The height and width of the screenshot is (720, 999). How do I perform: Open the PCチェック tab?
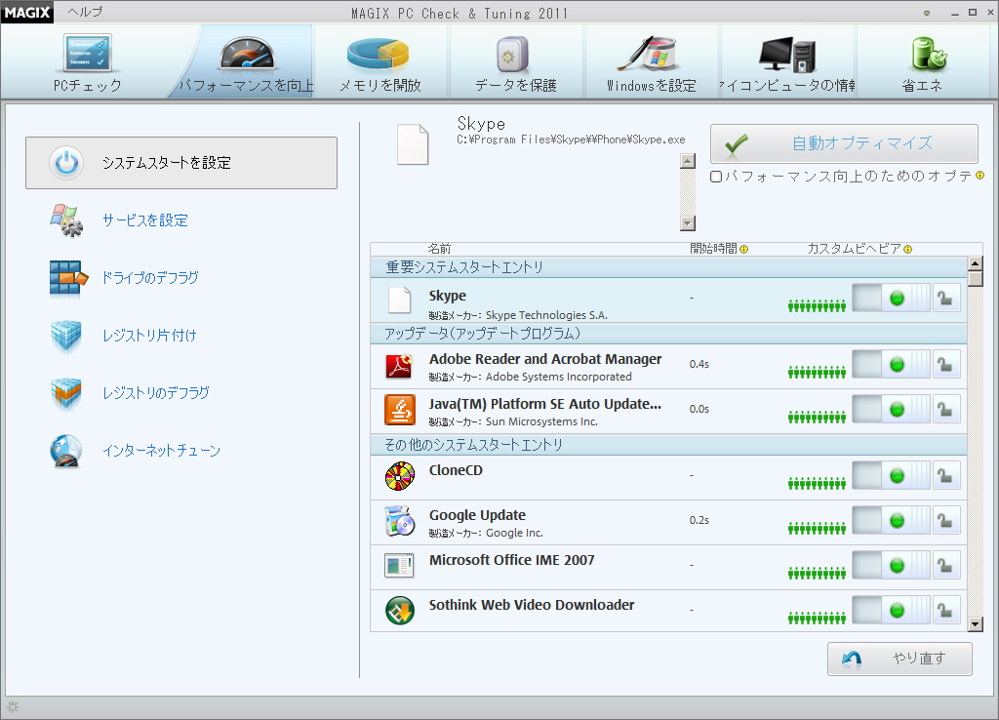tap(88, 62)
